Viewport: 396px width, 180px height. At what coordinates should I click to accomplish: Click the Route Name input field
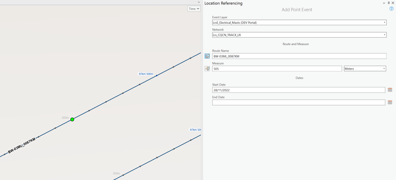click(299, 56)
